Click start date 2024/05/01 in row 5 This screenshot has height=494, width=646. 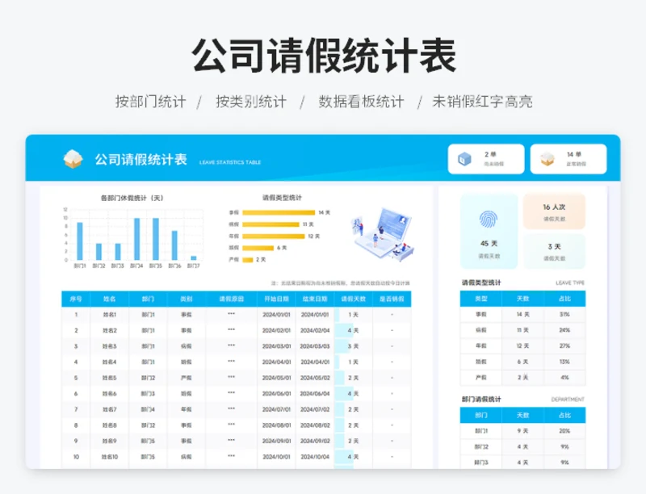(x=276, y=378)
